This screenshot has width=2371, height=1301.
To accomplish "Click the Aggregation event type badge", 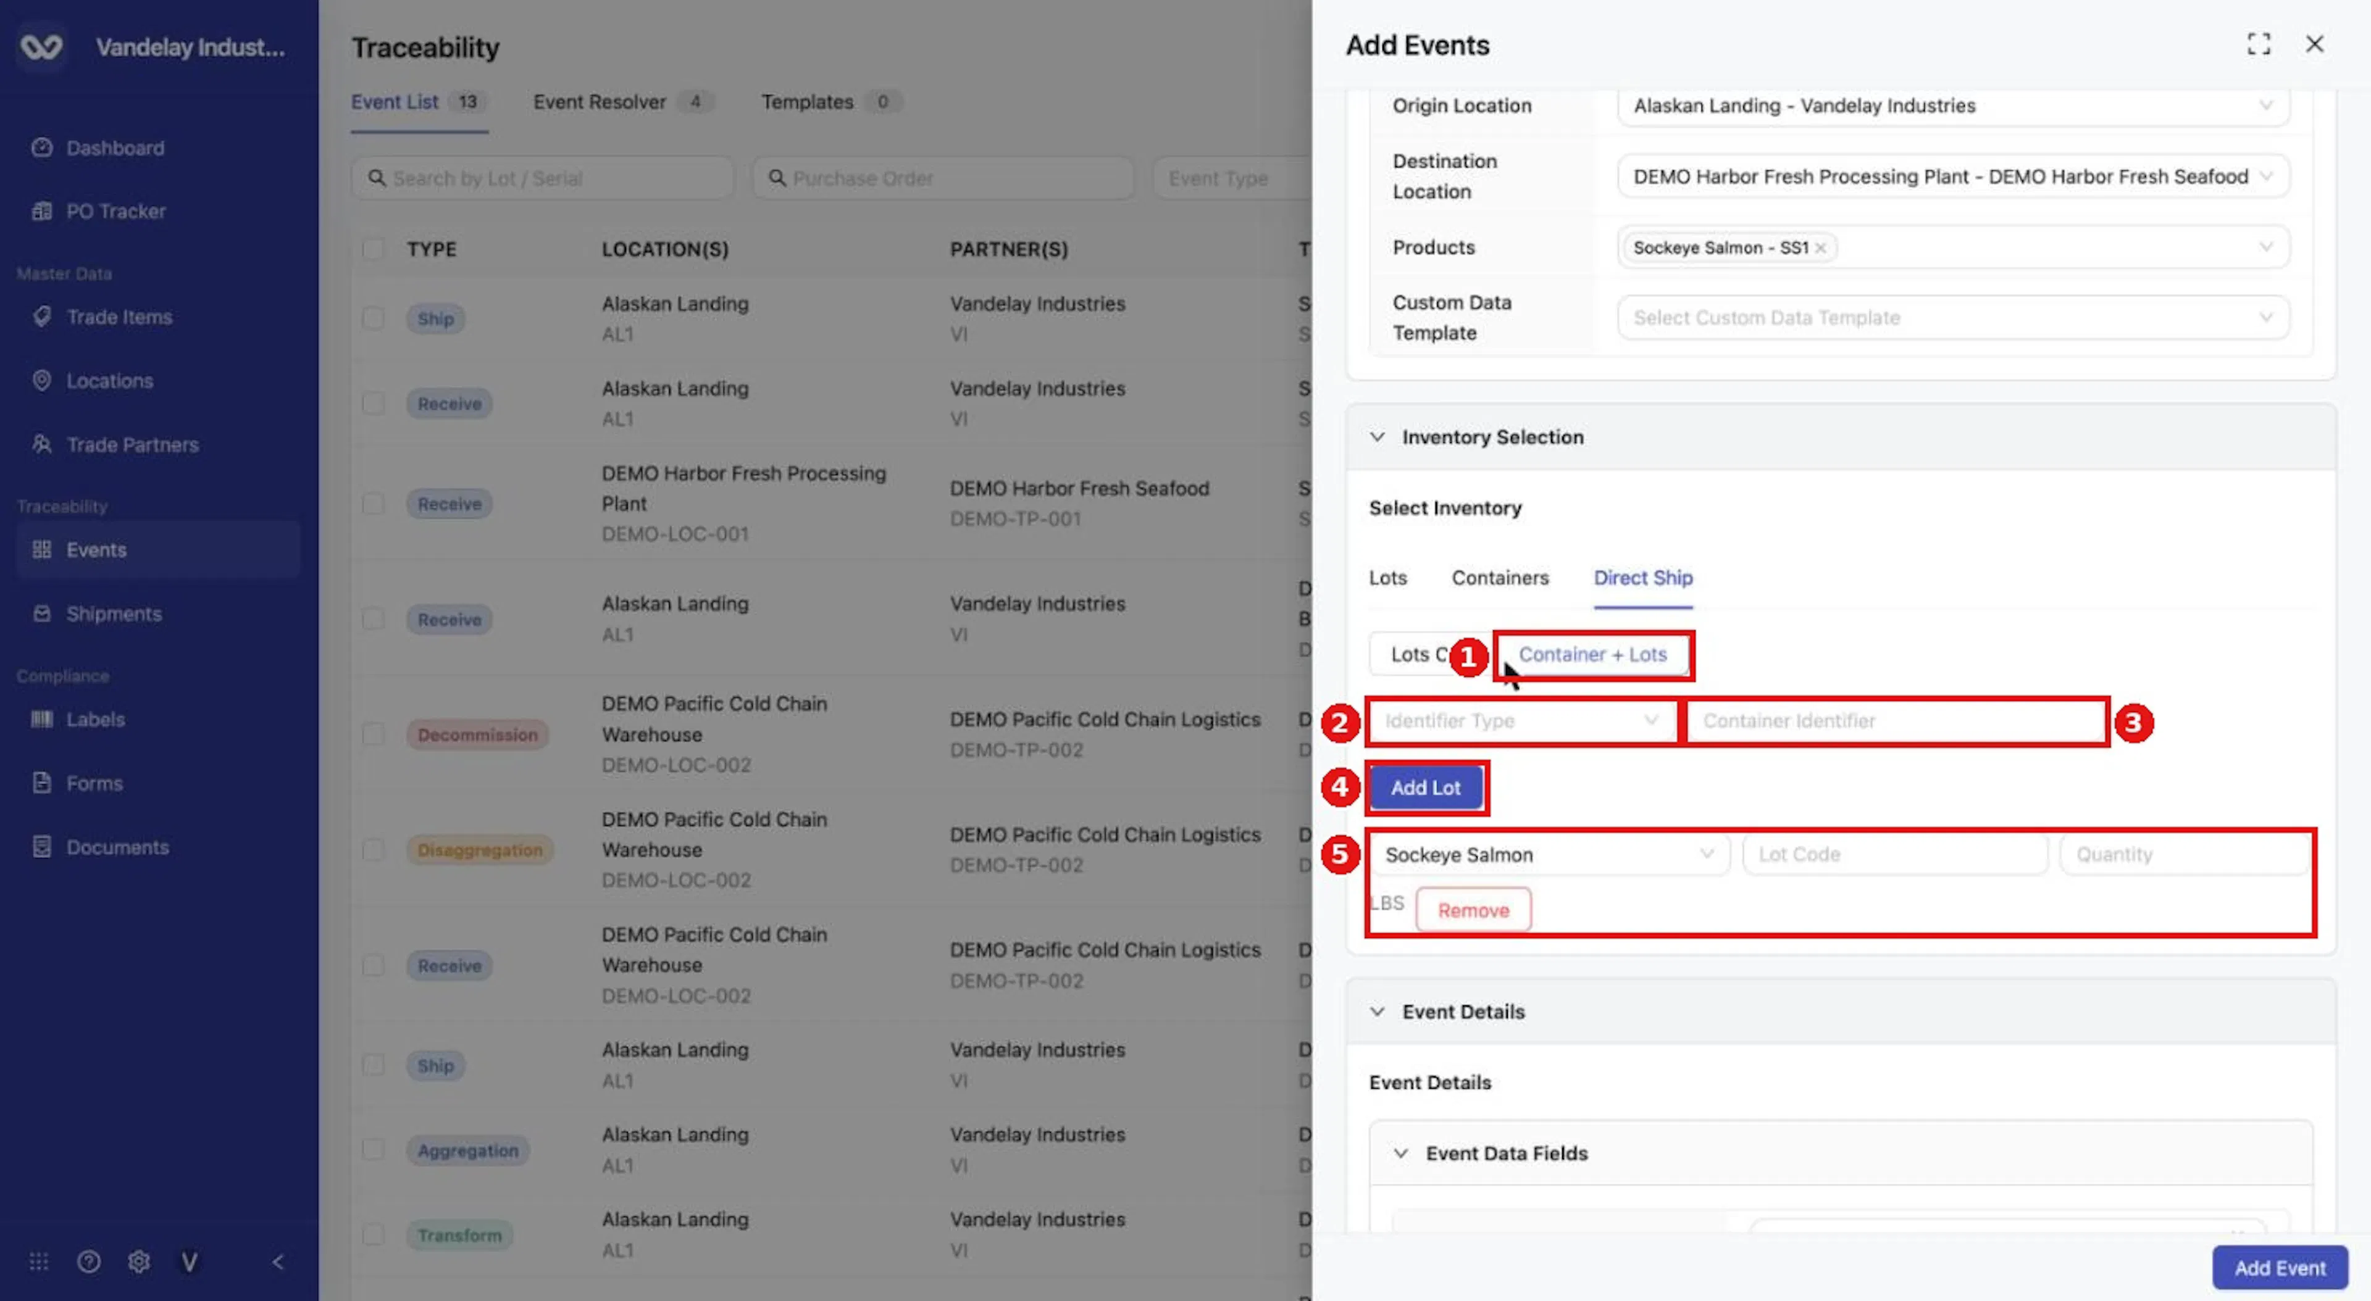I will pyautogui.click(x=467, y=1150).
